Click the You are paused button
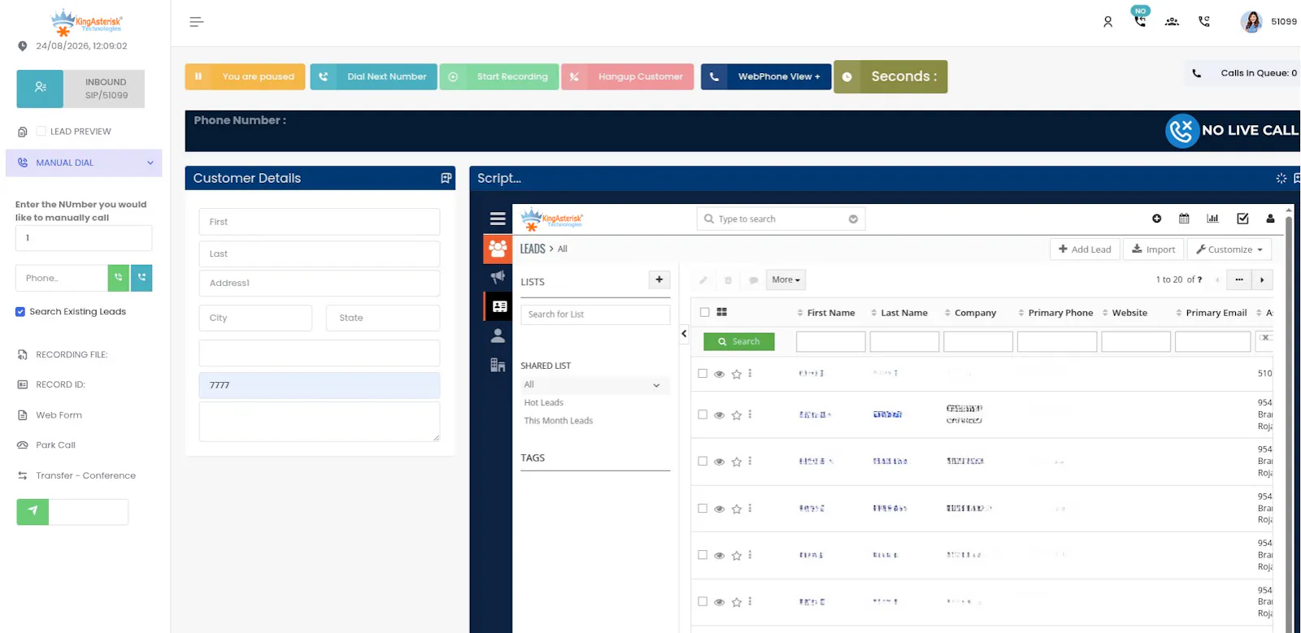Screen dimensions: 1301x633 point(245,76)
